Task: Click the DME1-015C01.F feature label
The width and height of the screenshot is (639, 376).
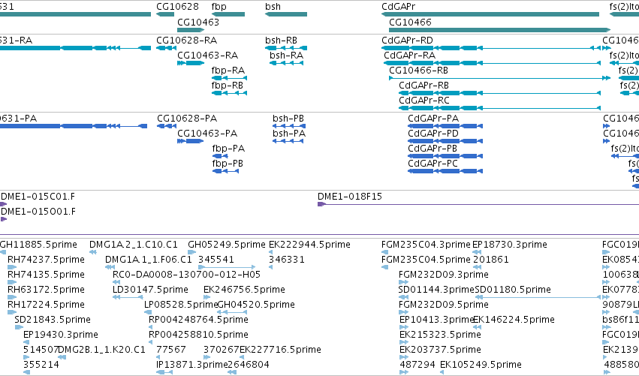Action: [38, 197]
